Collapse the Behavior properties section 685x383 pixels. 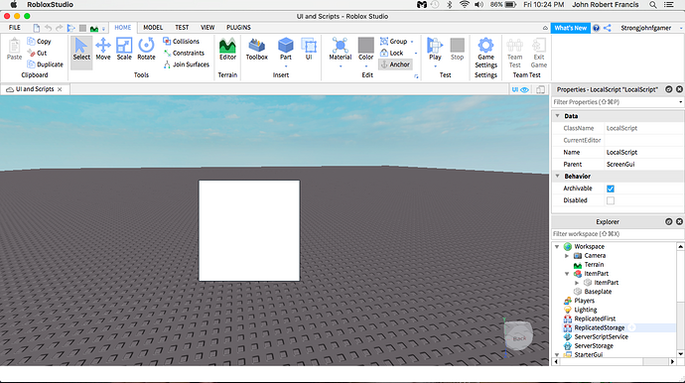[x=558, y=176]
